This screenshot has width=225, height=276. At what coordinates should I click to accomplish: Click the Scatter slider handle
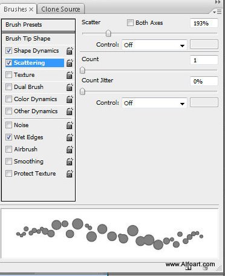(108, 33)
